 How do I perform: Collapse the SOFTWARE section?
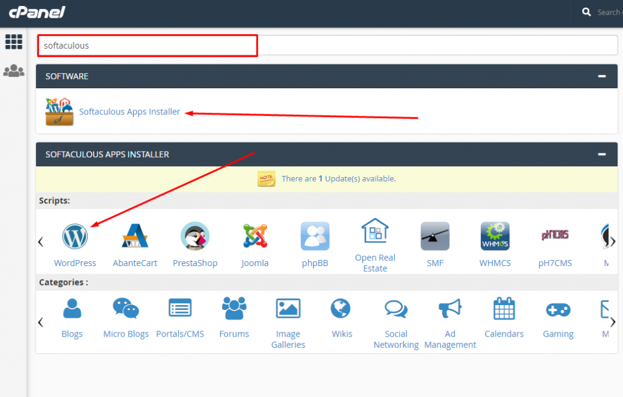point(602,76)
